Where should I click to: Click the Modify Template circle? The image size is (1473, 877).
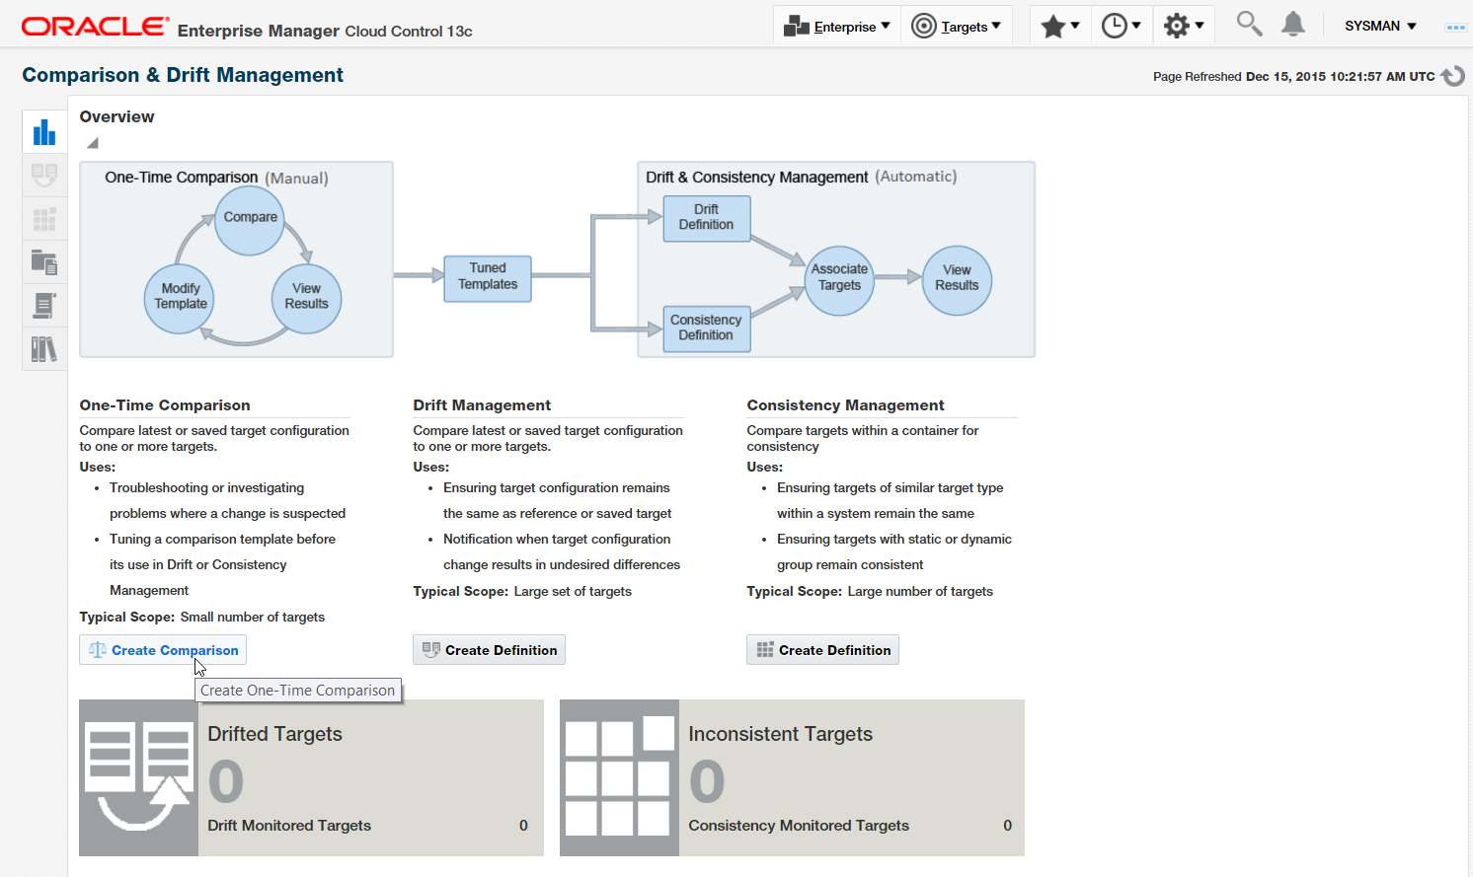pyautogui.click(x=180, y=299)
